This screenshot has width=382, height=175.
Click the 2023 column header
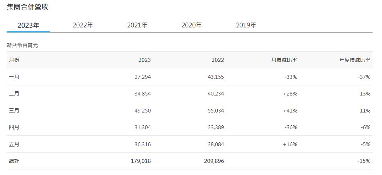pos(145,60)
